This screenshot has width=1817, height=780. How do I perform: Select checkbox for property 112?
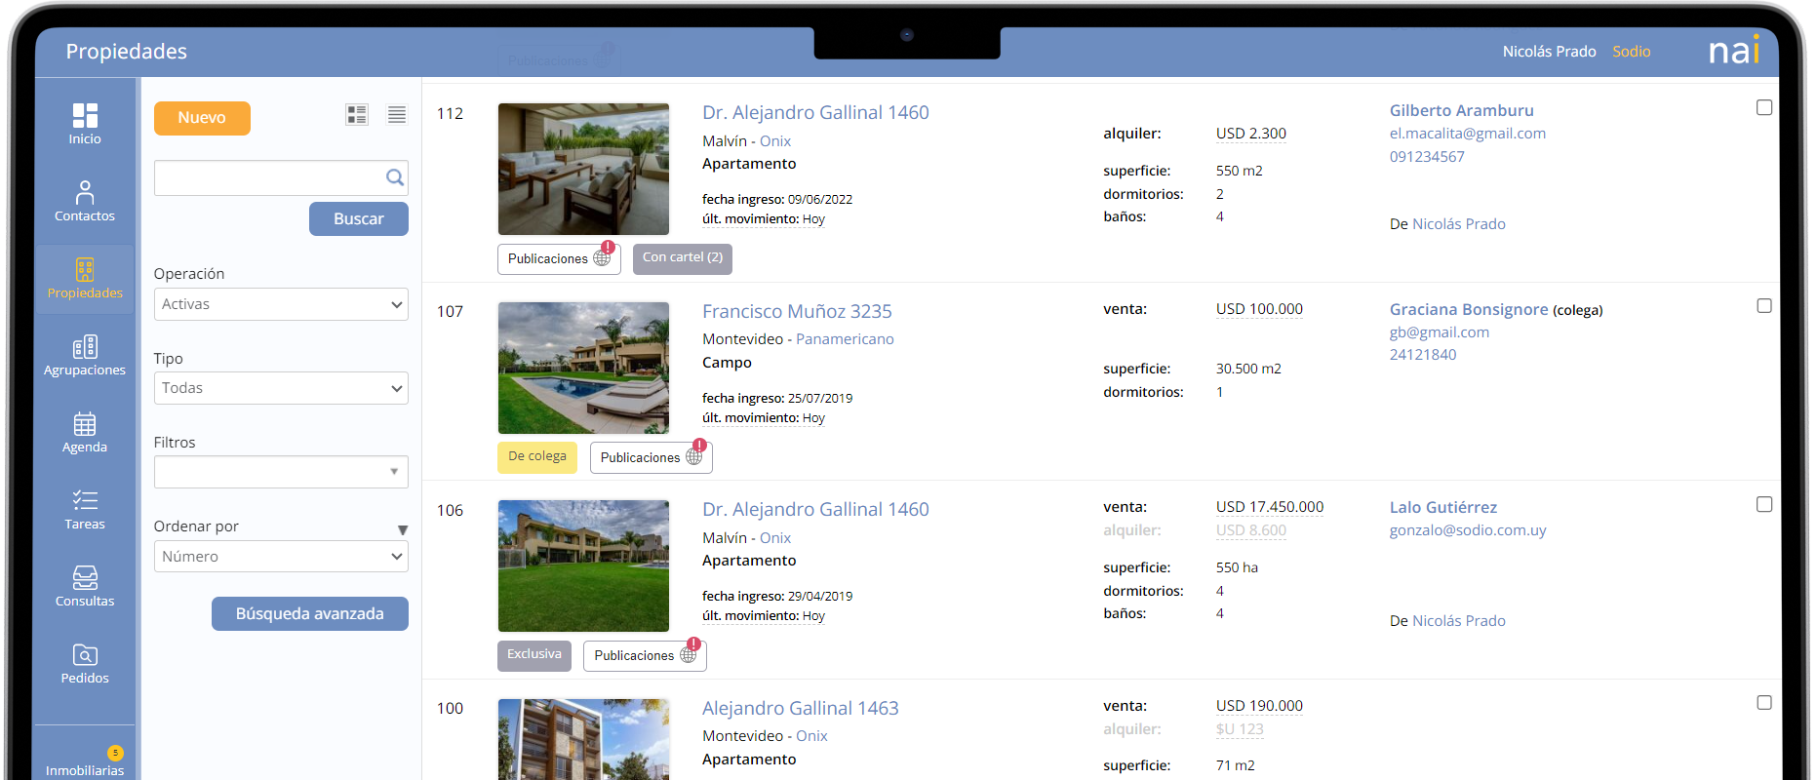[1763, 107]
